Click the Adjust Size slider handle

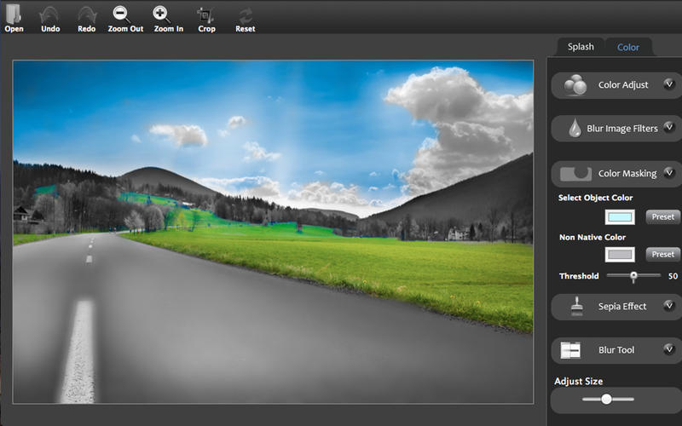coord(606,399)
